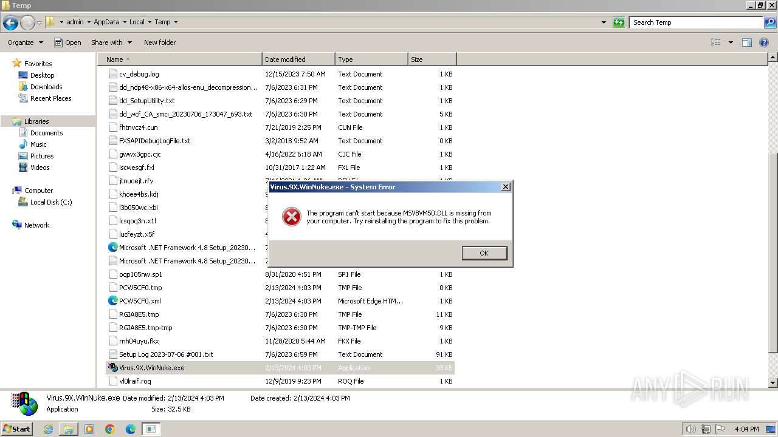Click OK in the System Error dialog
Viewport: 778px width, 437px height.
[x=484, y=253]
